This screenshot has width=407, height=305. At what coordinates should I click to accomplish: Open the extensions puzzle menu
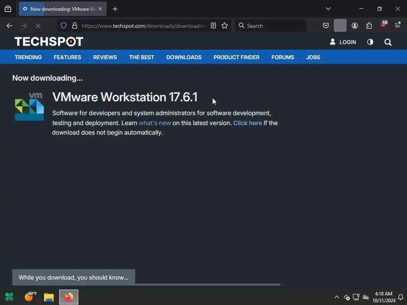tap(369, 25)
